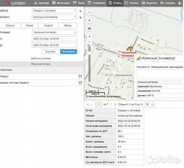Screen dimensions: 184x168
Task: Select the Сегодня interval button
Action: tap(10, 26)
